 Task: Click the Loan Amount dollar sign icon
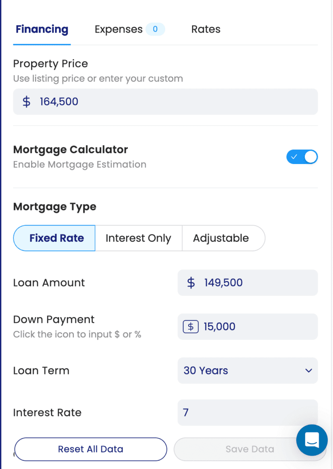pyautogui.click(x=191, y=283)
